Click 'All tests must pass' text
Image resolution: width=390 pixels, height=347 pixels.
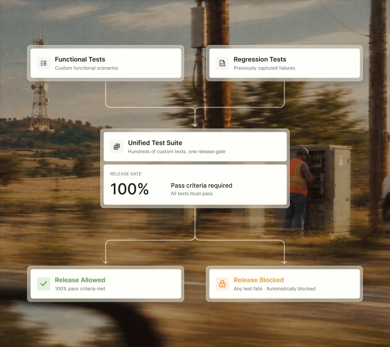tap(192, 194)
